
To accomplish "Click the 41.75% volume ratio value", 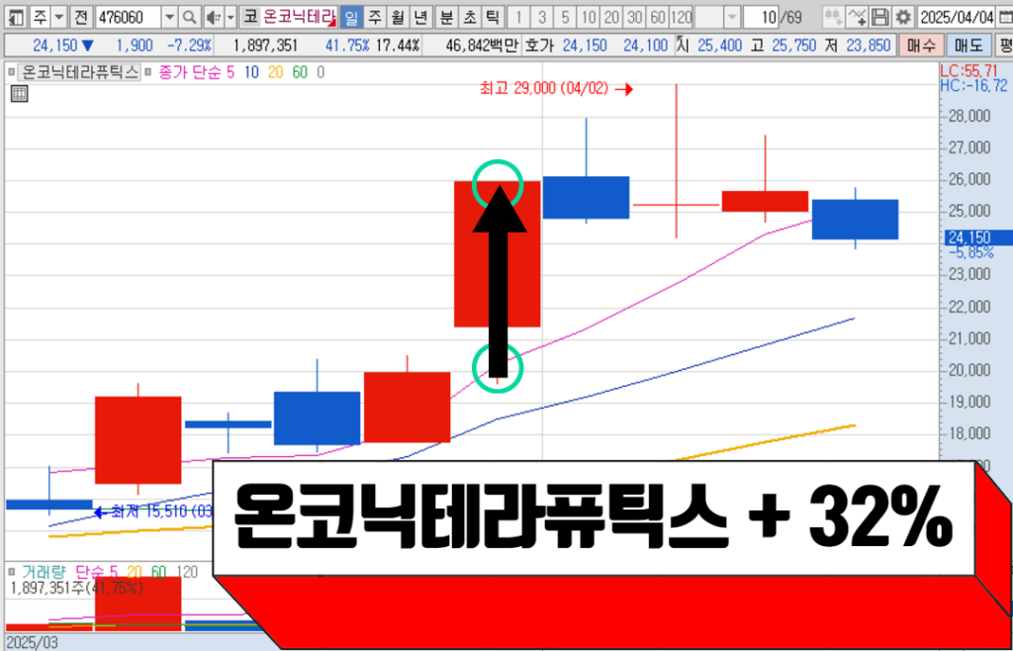I will point(347,46).
